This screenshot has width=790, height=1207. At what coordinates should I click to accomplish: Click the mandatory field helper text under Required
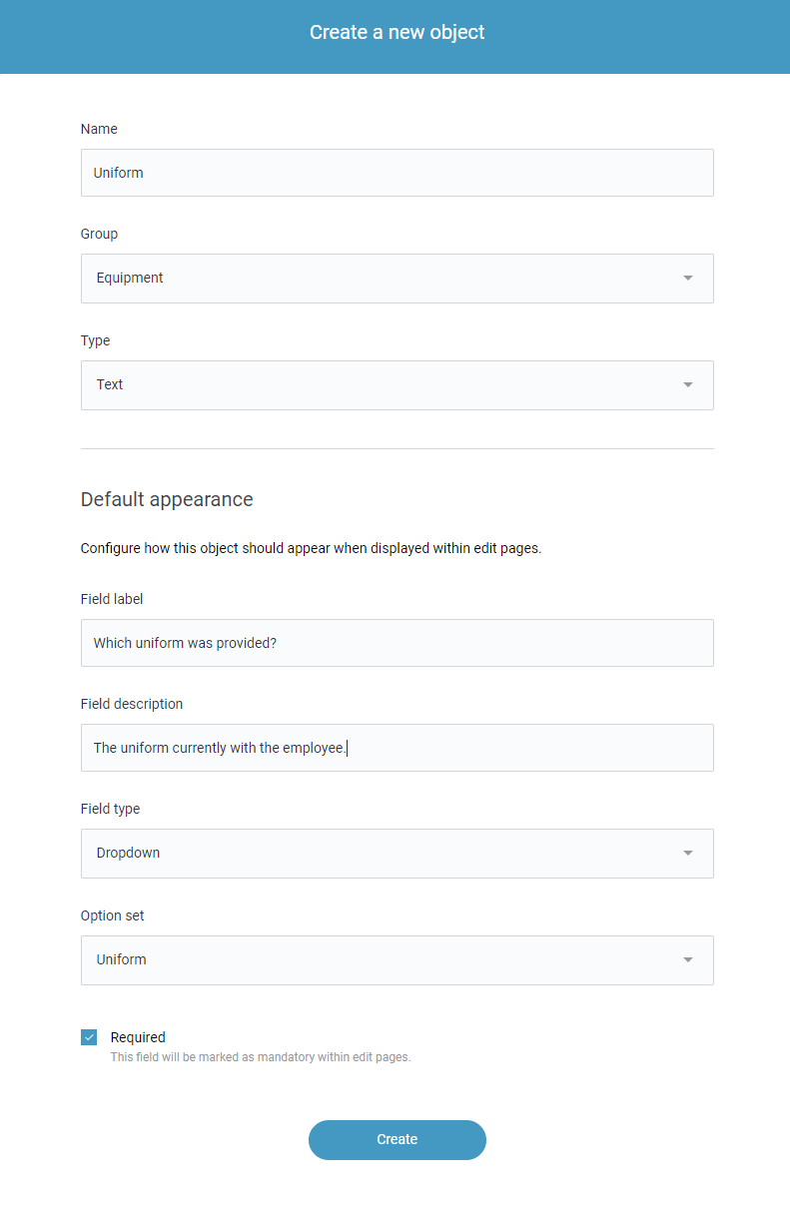point(260,1057)
